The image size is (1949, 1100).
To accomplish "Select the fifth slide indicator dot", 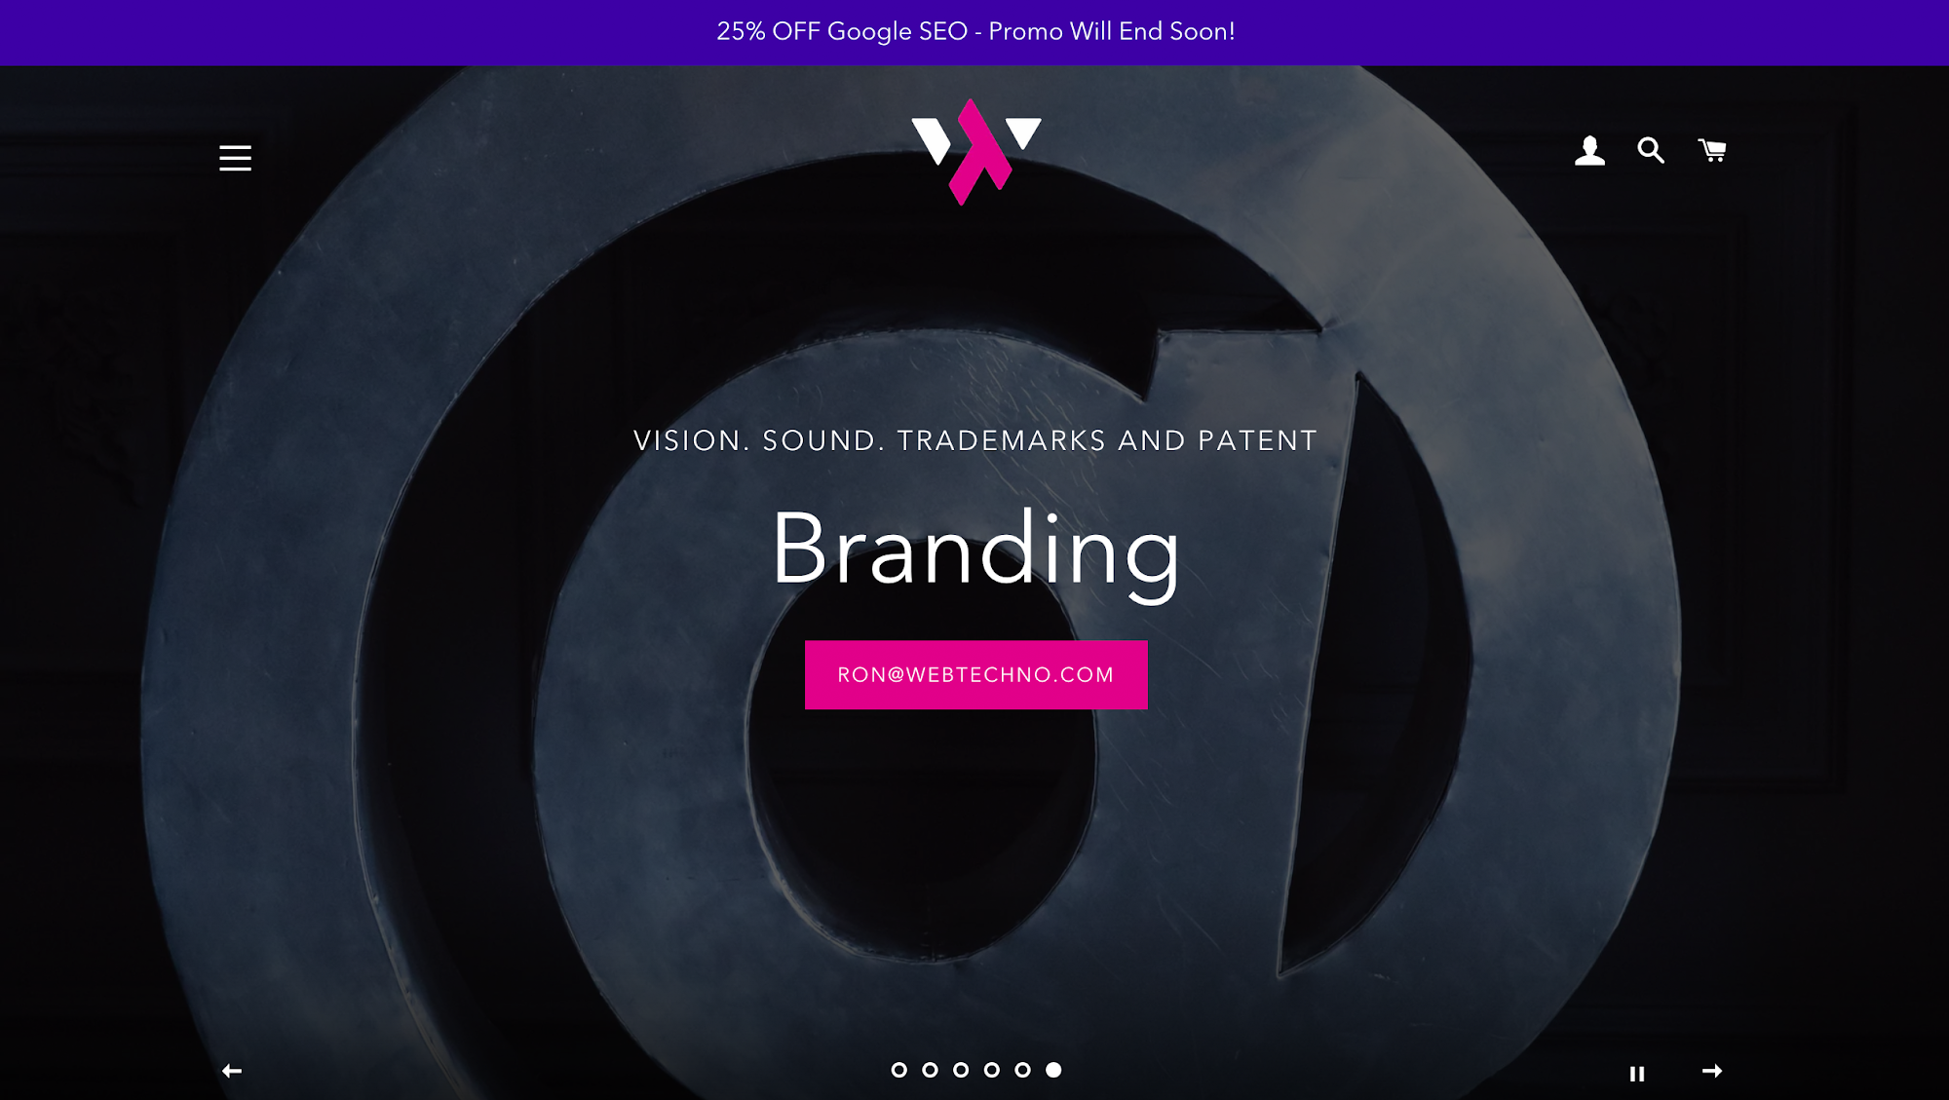I will tap(1022, 1070).
